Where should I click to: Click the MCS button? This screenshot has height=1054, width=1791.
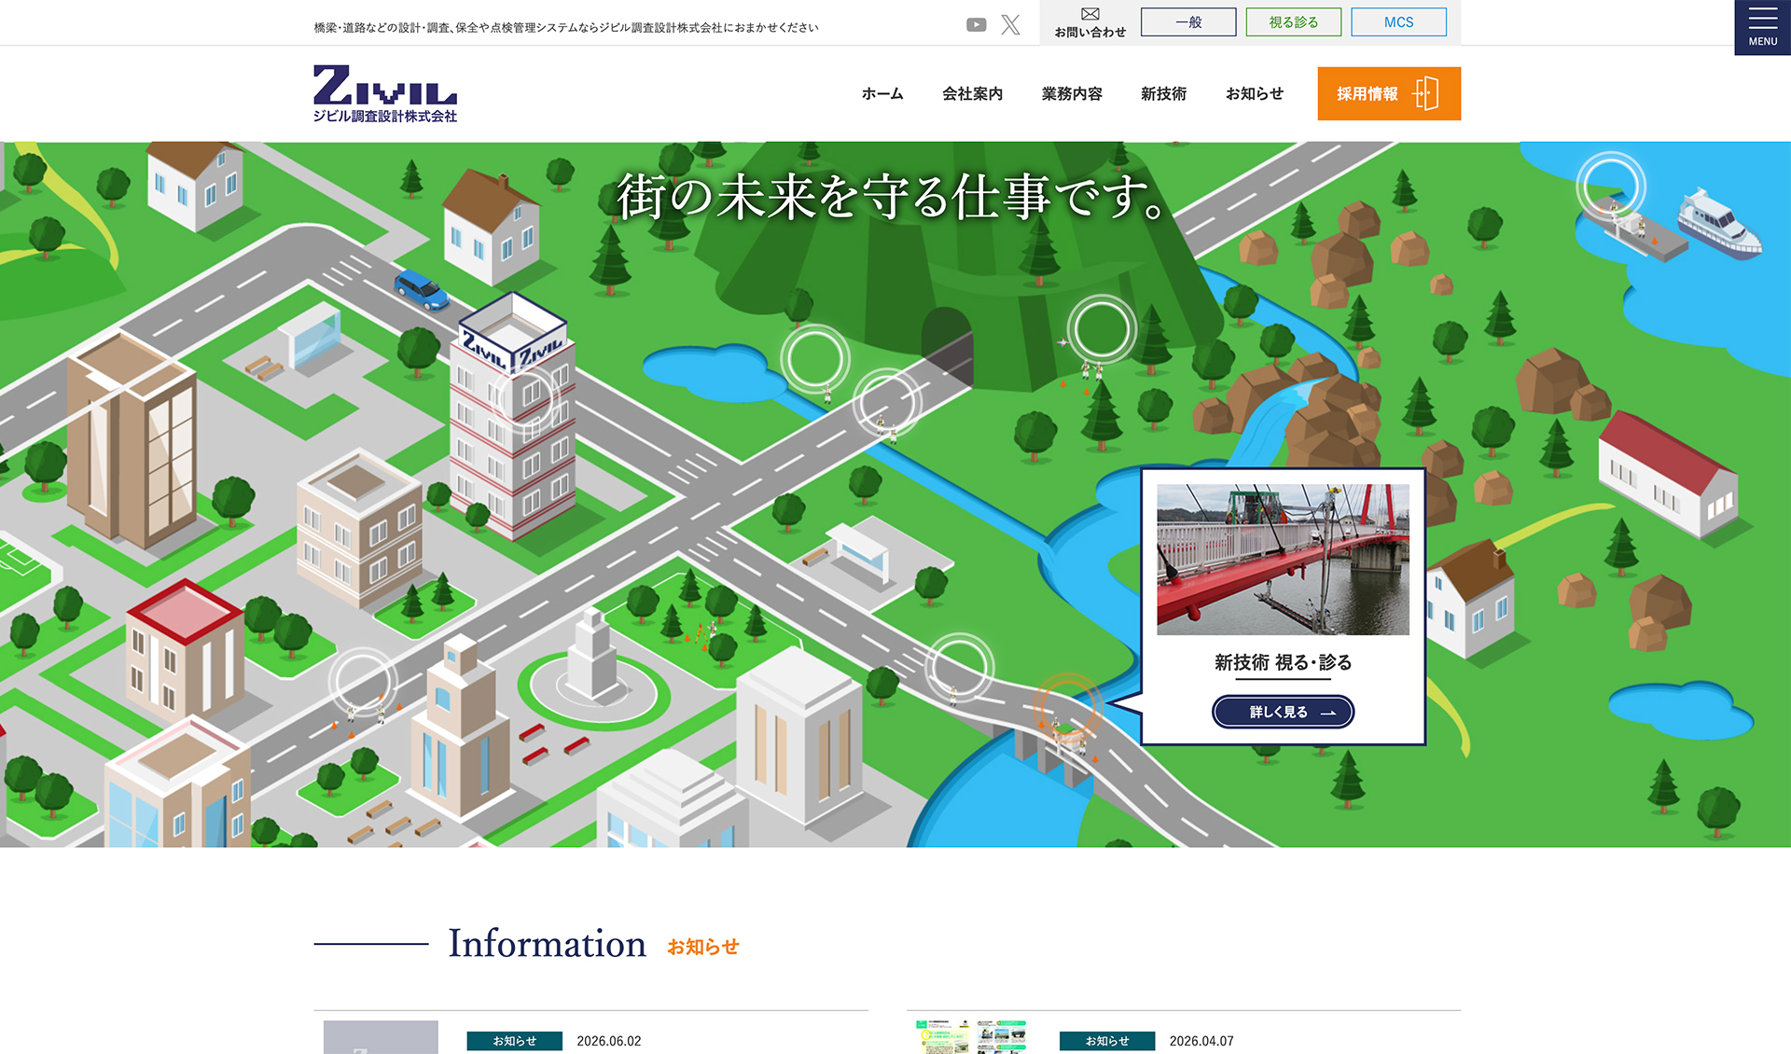click(x=1398, y=22)
